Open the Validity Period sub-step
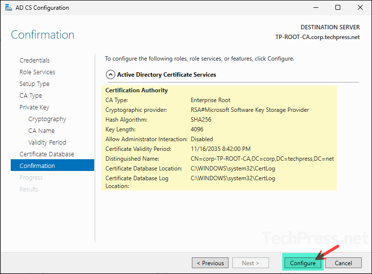The width and height of the screenshot is (372, 274). (47, 143)
